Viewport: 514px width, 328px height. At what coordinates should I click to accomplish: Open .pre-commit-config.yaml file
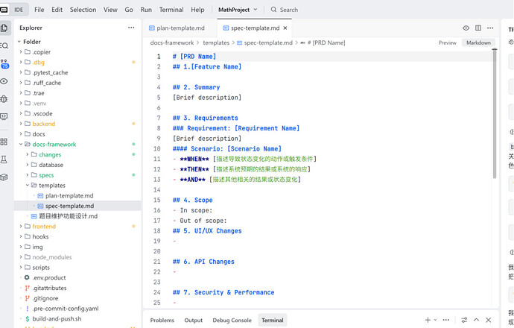(x=66, y=309)
